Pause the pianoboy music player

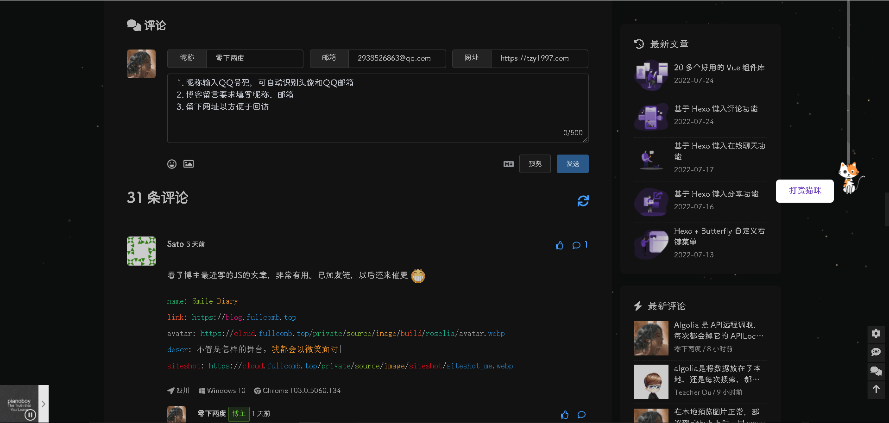[30, 415]
